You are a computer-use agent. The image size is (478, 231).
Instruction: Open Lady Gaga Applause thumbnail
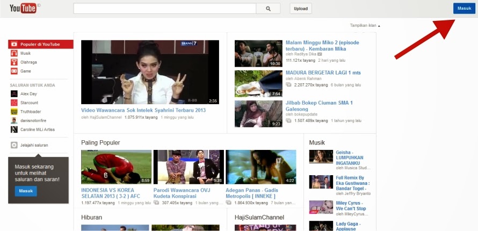(x=321, y=226)
